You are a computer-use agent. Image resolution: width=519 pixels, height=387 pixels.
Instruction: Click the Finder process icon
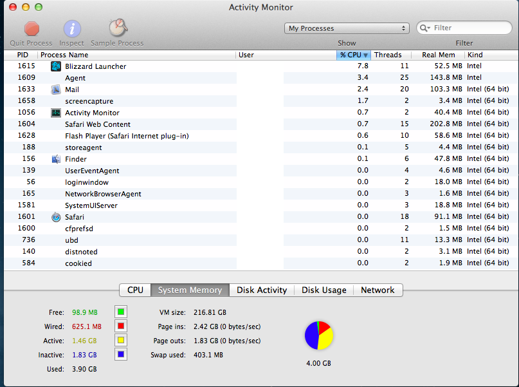55,159
